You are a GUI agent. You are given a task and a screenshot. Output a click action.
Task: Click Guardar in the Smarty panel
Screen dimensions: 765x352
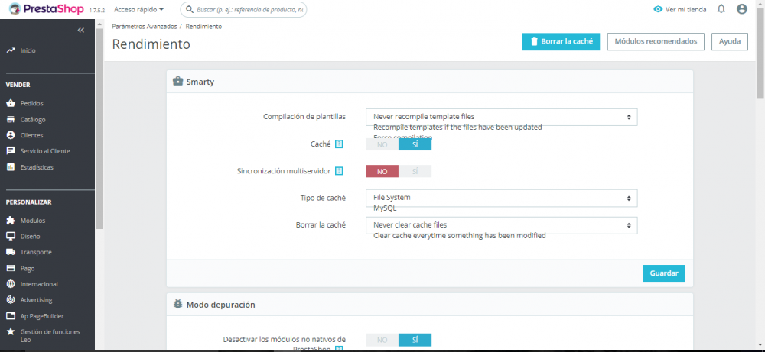[x=663, y=273]
